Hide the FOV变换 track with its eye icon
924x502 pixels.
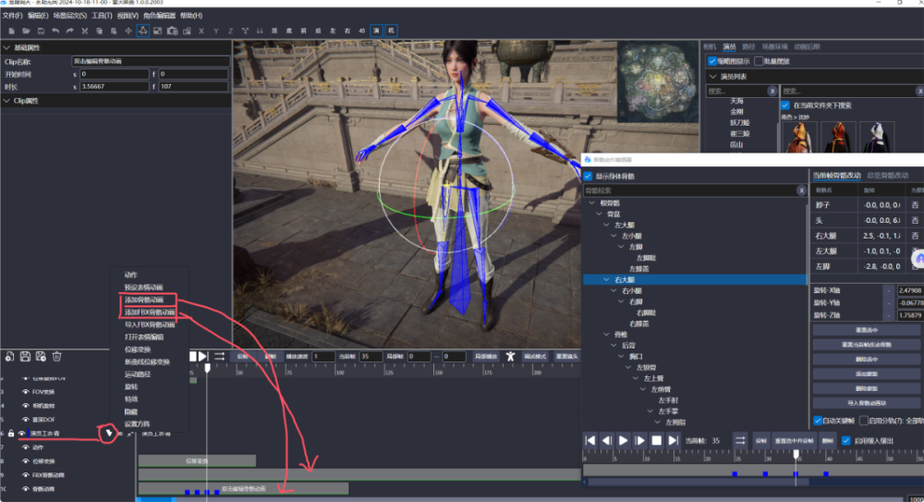26,391
